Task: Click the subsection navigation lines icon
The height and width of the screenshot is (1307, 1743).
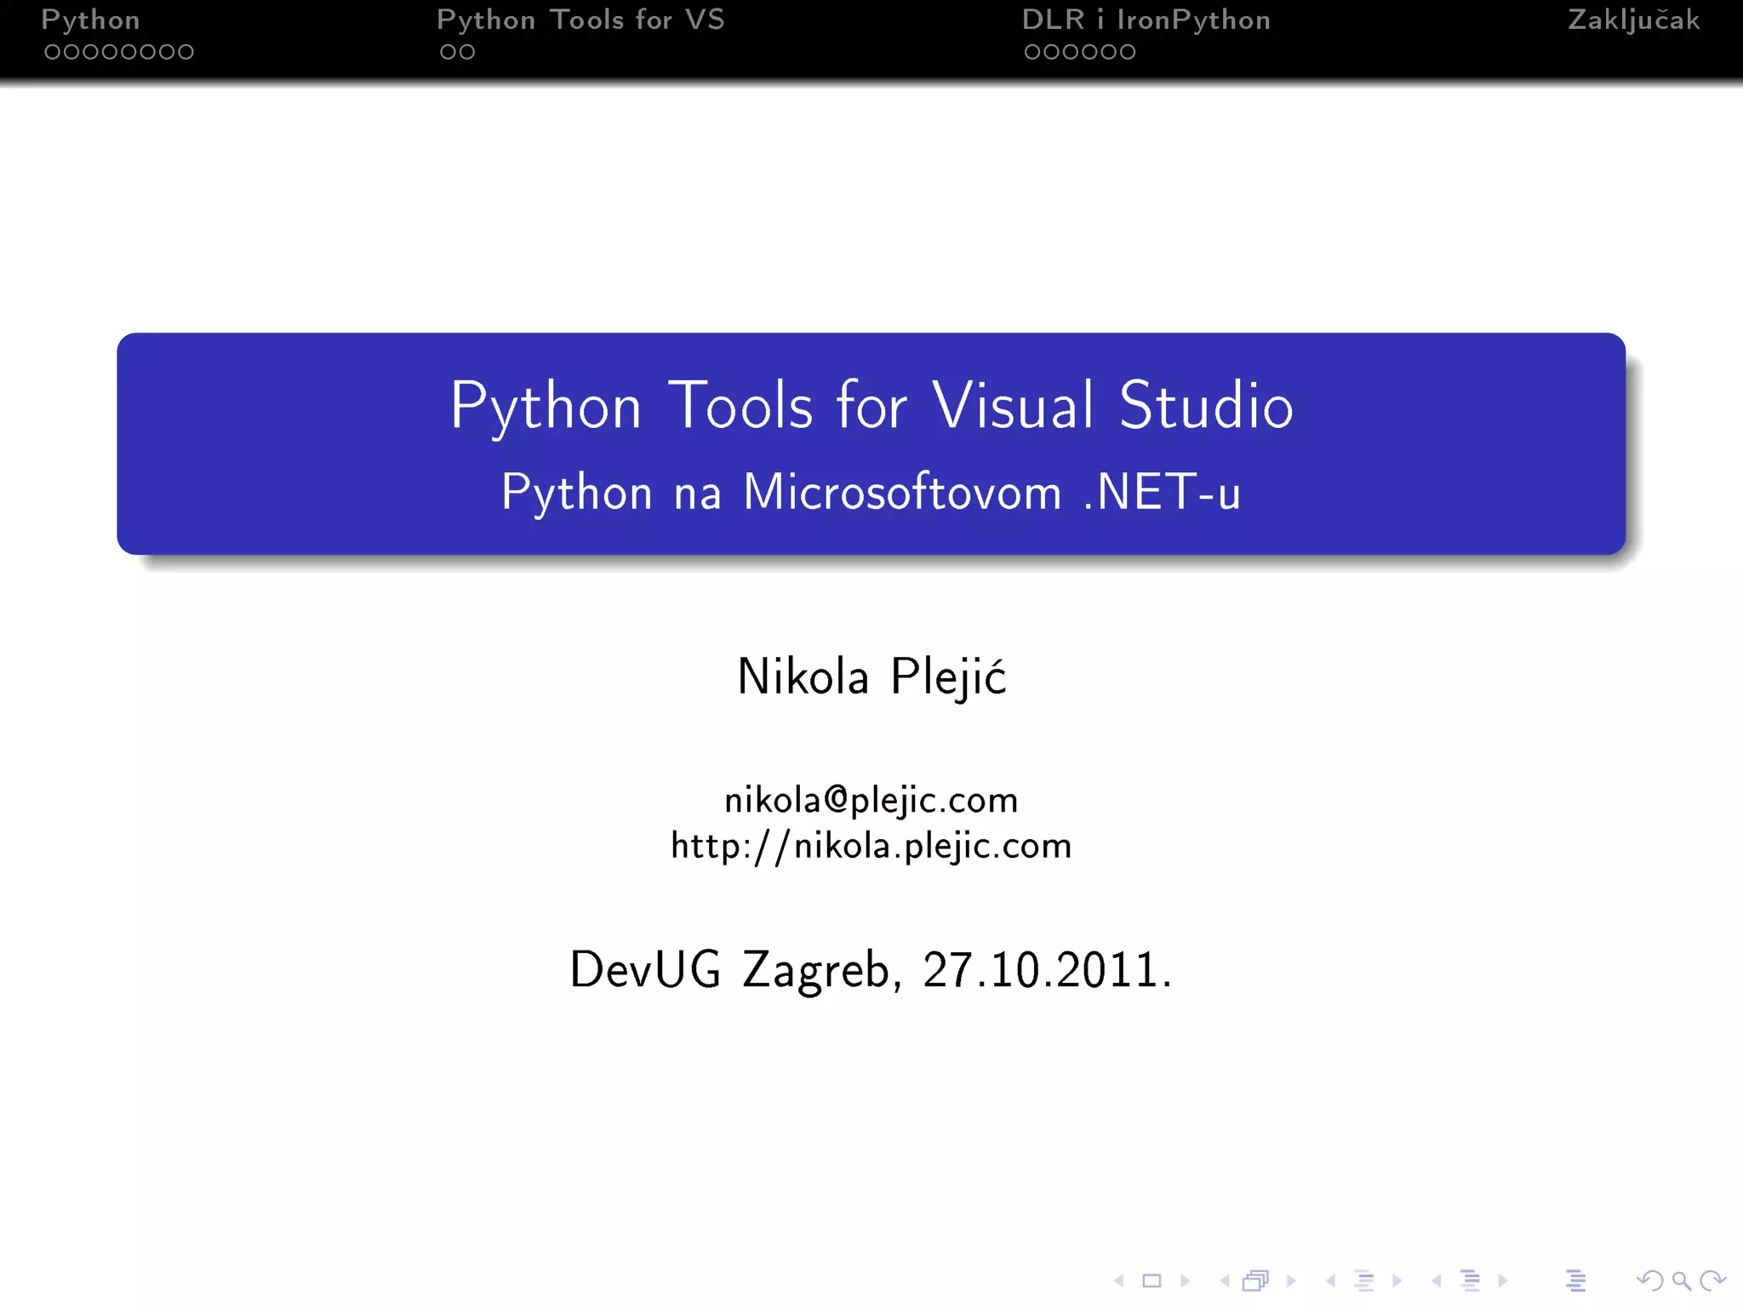Action: coord(1364,1281)
